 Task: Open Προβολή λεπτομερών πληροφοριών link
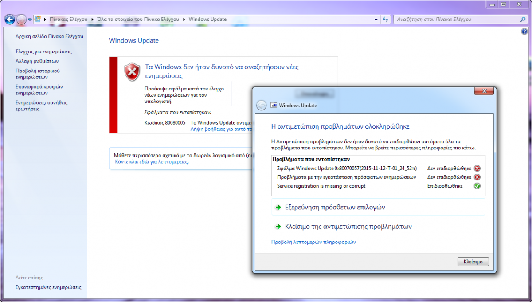click(313, 242)
